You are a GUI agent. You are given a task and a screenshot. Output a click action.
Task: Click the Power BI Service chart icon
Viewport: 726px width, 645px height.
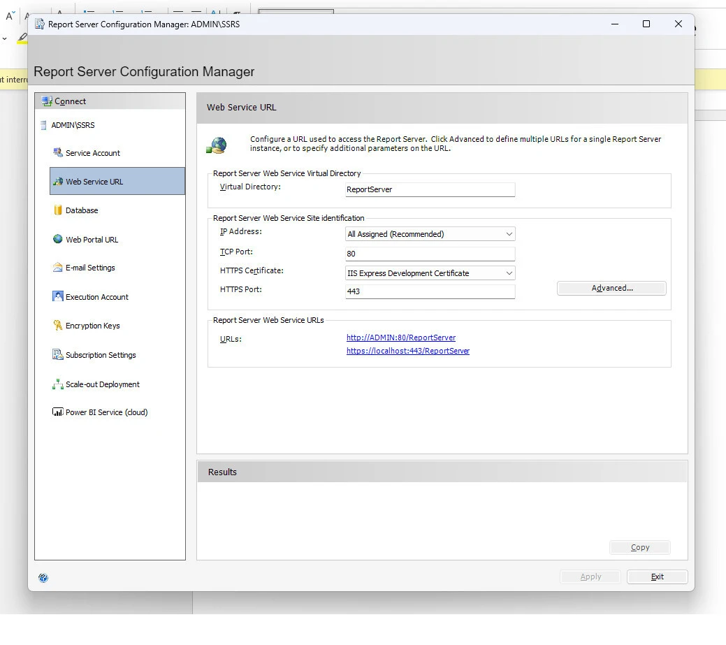[58, 412]
